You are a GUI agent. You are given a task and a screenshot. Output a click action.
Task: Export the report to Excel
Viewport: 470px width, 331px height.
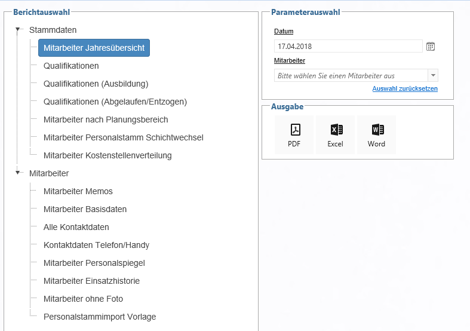pos(335,134)
